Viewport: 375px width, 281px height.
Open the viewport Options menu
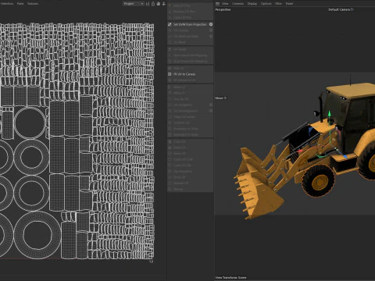(266, 4)
